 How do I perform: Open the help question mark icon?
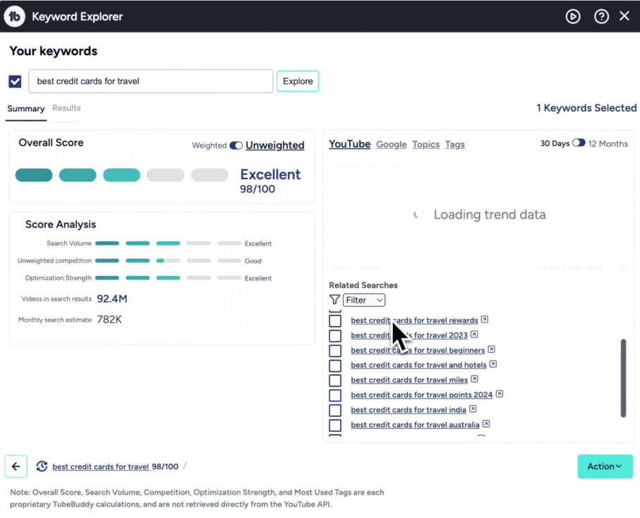point(601,16)
